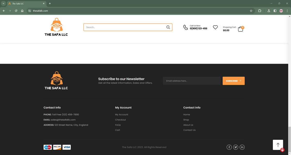The width and height of the screenshot is (291, 155).
Task: Open the shopping cart bag icon
Action: point(241,29)
